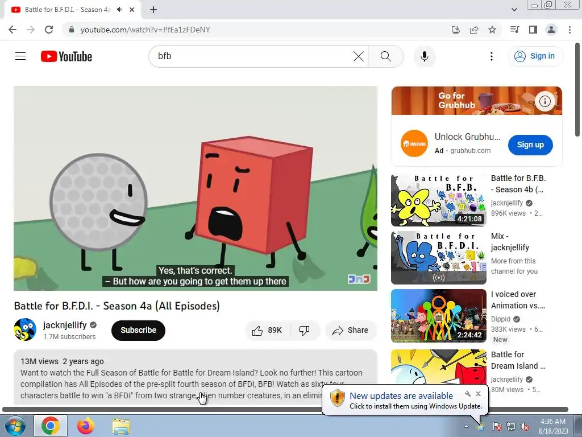Mute the tab via the speaker icon
The width and height of the screenshot is (582, 437).
pos(119,10)
